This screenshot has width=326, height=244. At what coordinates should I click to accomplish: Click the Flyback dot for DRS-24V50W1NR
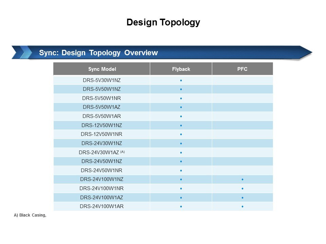click(x=181, y=170)
